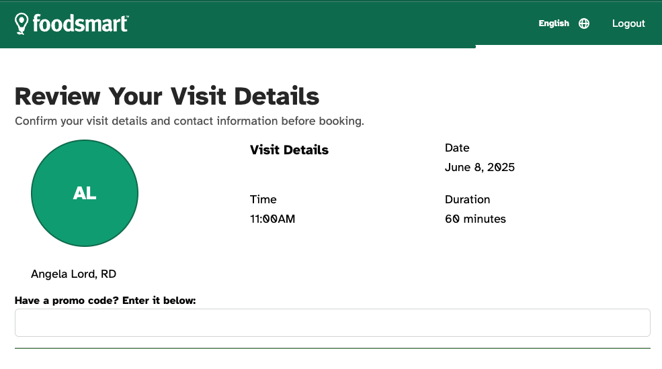The width and height of the screenshot is (662, 369).
Task: Click the Visit Details label
Action: pyautogui.click(x=289, y=150)
